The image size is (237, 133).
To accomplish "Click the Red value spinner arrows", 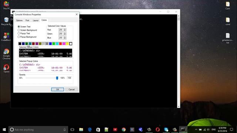I will coord(65,30).
